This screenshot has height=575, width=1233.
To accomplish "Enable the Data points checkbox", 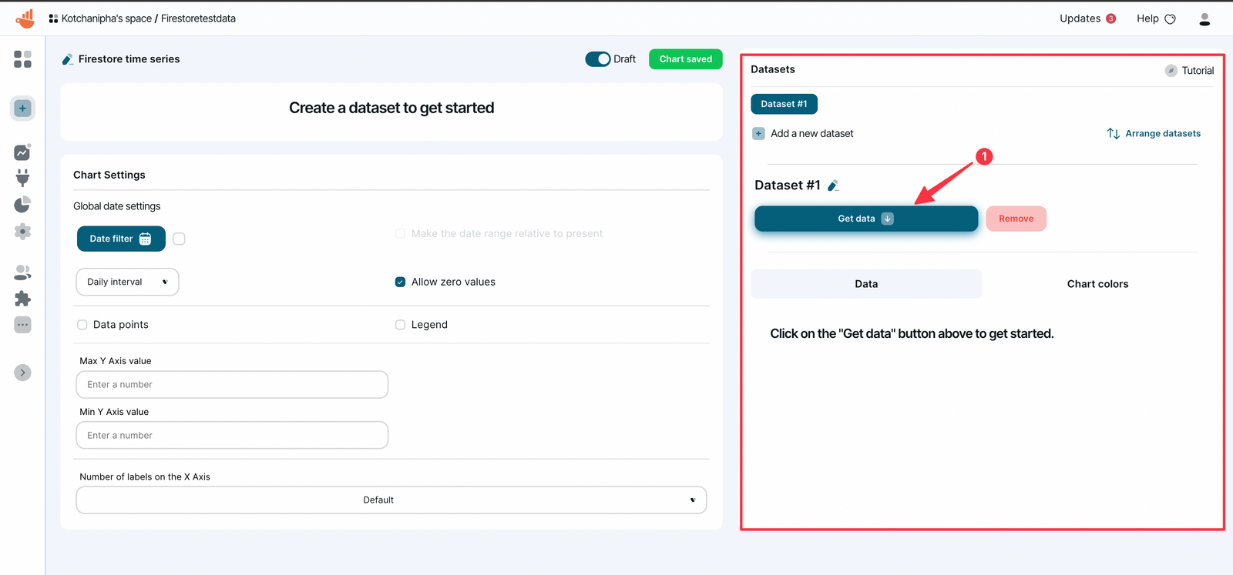I will click(82, 325).
